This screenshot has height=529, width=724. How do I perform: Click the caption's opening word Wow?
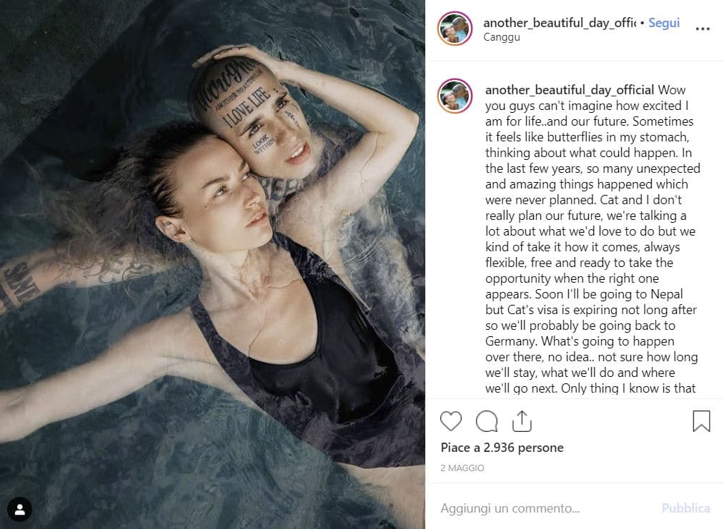(671, 89)
